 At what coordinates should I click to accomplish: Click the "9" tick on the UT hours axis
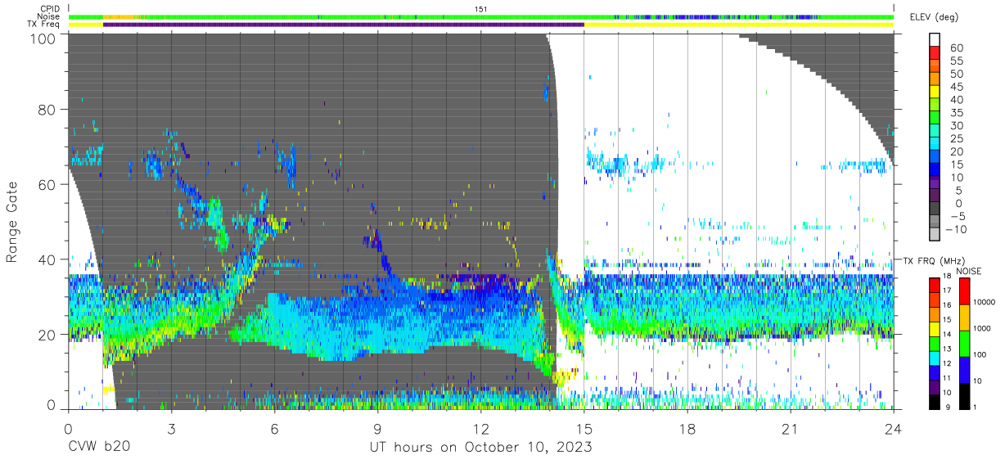point(377,429)
